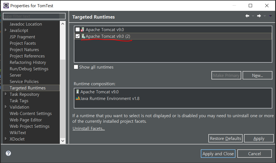This screenshot has height=163, width=276.
Task: Click Tomcat icon in Runtime composition
Action: 77,92
